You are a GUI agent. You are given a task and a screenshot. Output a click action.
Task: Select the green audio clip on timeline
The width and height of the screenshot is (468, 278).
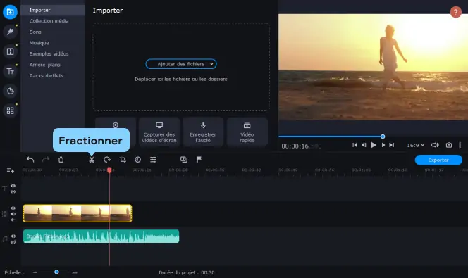pyautogui.click(x=101, y=236)
